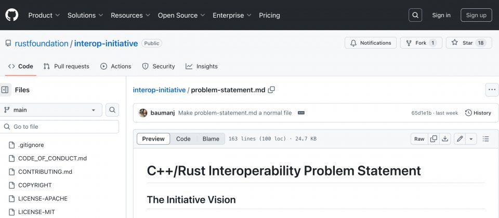
Task: Open baumanj's profile username link
Action: tap(163, 113)
